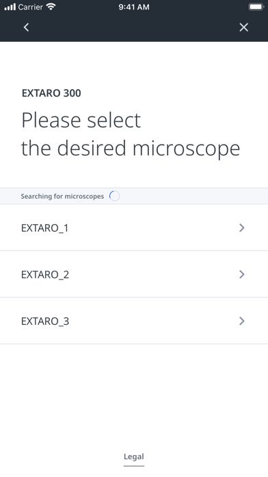Select the EXTARO_1 microscope name

coord(44,228)
